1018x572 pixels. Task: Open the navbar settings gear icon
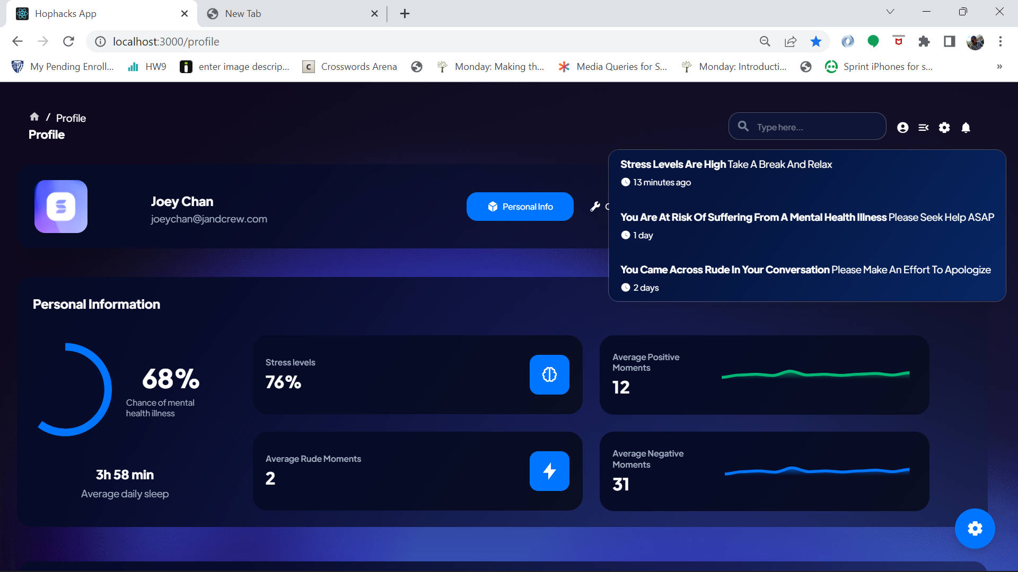[944, 128]
